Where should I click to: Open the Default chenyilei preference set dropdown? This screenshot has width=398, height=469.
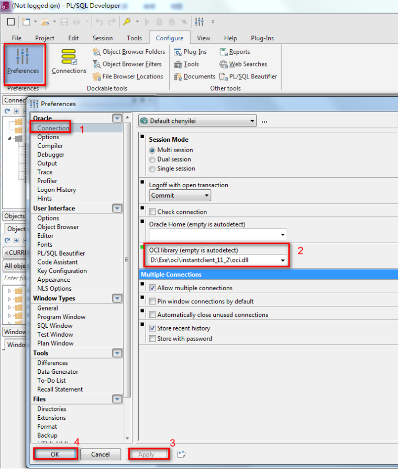(x=197, y=121)
